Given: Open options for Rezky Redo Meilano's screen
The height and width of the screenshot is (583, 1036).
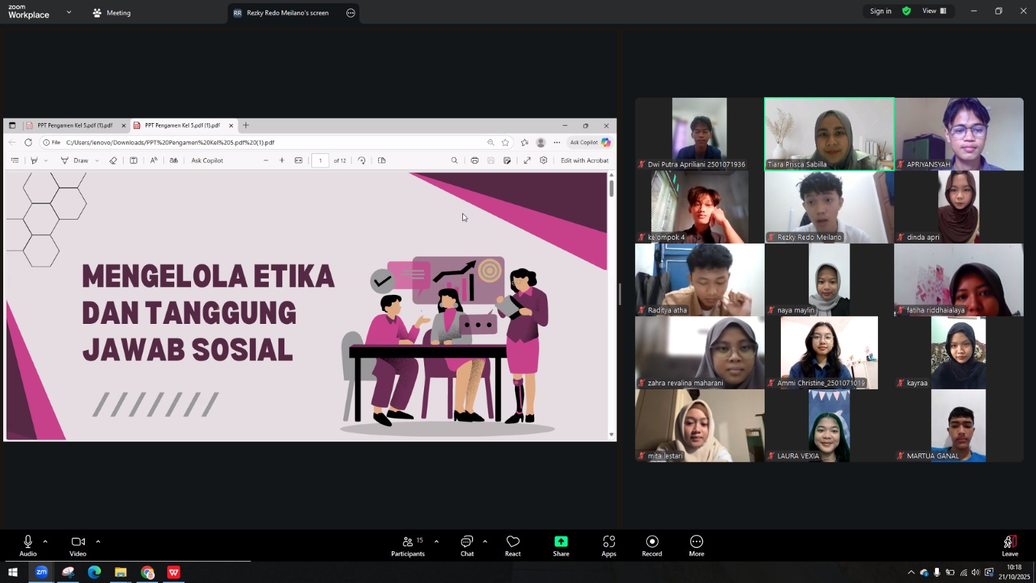Looking at the screenshot, I should coord(351,13).
